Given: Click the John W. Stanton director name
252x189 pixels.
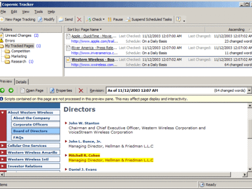Looking at the screenshot, I should click(84, 123).
